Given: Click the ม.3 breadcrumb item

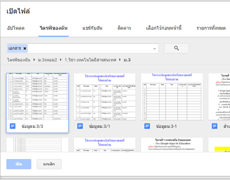Looking at the screenshot, I should pos(127,60).
